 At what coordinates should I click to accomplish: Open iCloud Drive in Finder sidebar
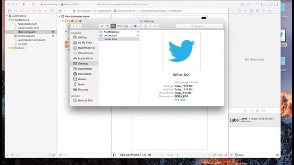(x=85, y=53)
